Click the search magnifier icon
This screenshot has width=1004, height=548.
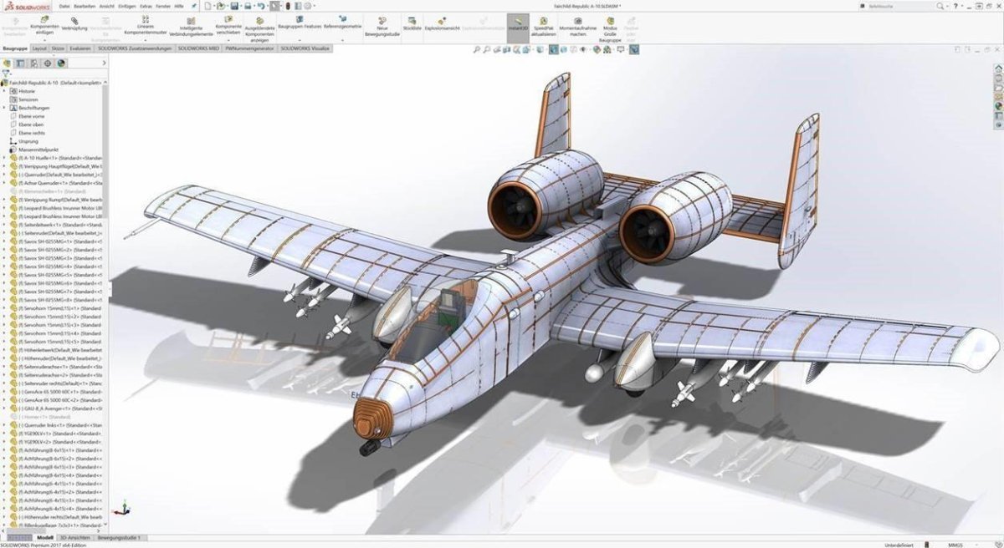tap(940, 6)
